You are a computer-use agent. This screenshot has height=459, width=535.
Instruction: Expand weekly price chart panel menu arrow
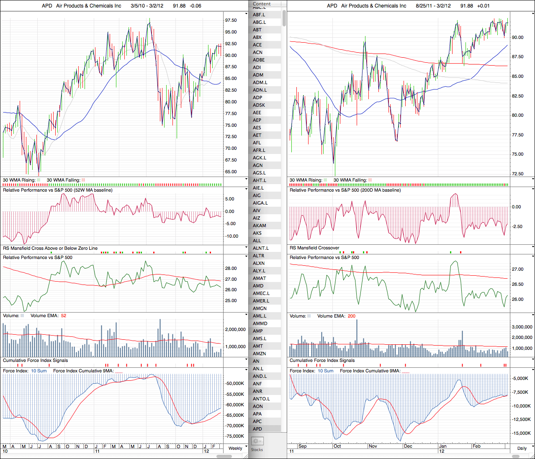pyautogui.click(x=246, y=14)
